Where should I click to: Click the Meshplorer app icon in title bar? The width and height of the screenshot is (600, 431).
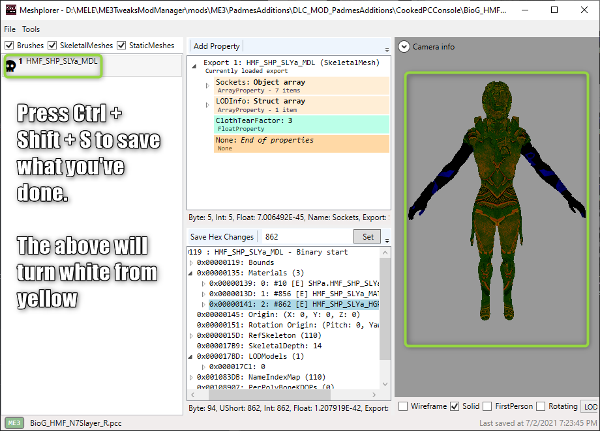(10, 10)
